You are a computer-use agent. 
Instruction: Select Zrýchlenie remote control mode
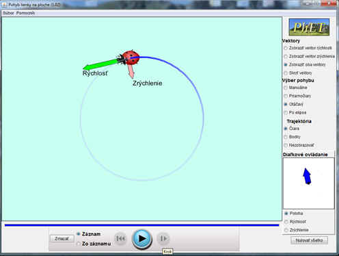286,230
